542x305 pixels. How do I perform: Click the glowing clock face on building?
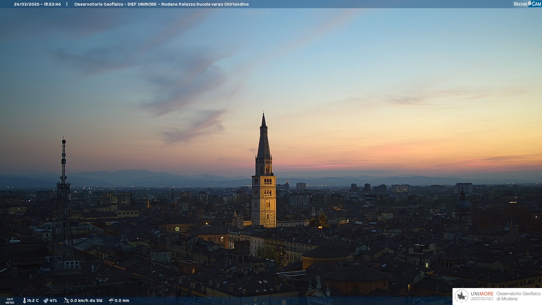(x=177, y=229)
